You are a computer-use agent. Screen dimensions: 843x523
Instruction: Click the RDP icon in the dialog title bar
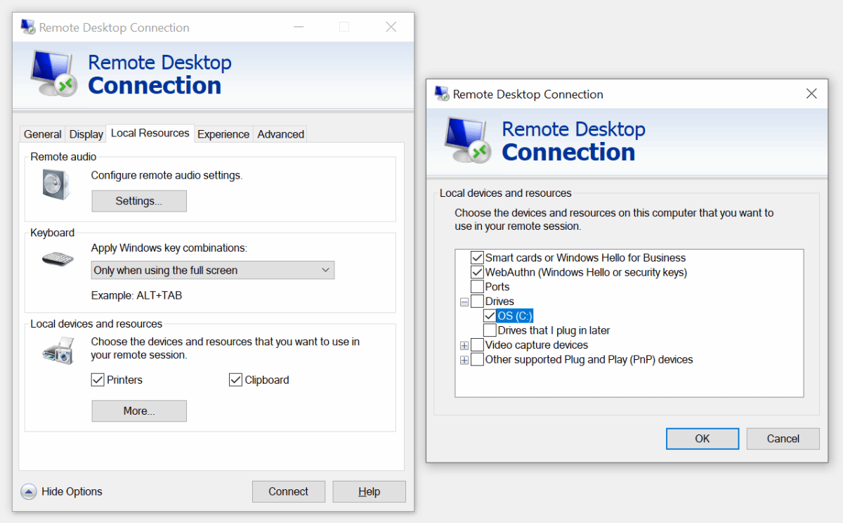[x=443, y=93]
